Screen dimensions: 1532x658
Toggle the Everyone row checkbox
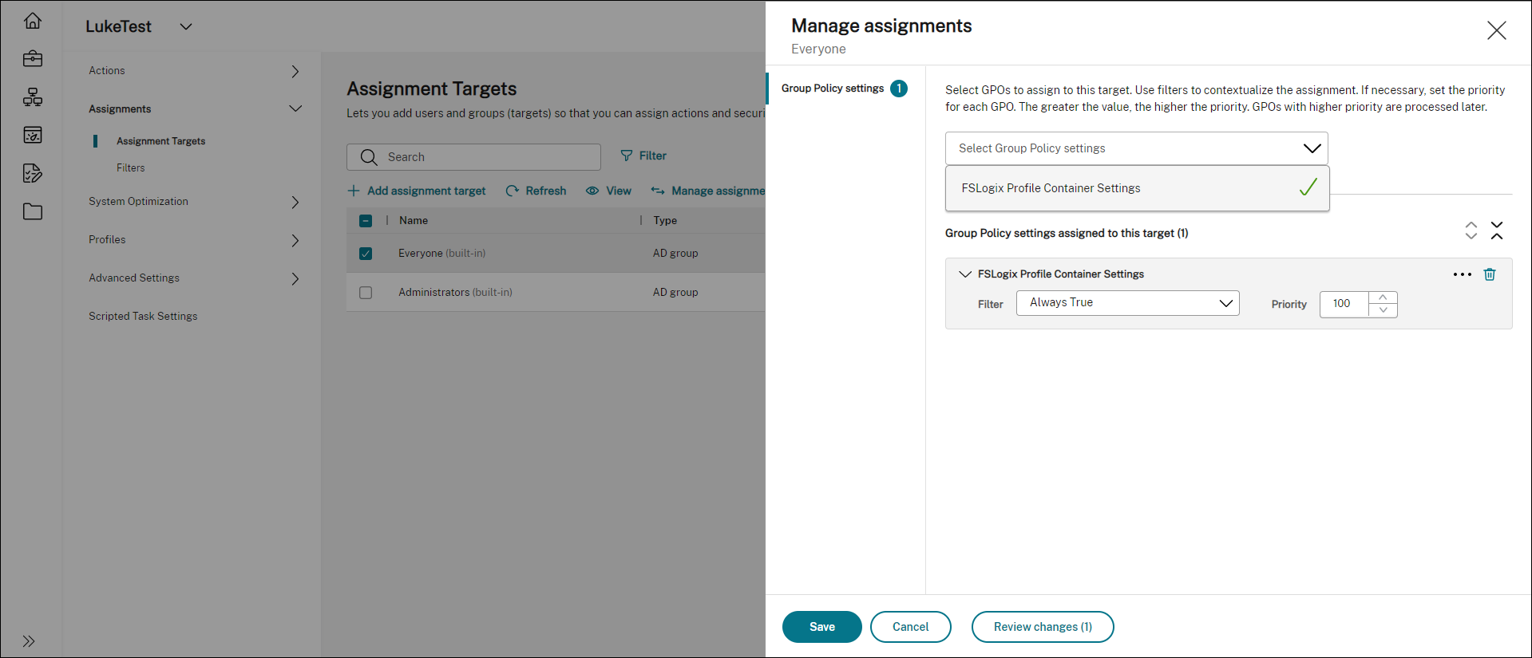(366, 254)
